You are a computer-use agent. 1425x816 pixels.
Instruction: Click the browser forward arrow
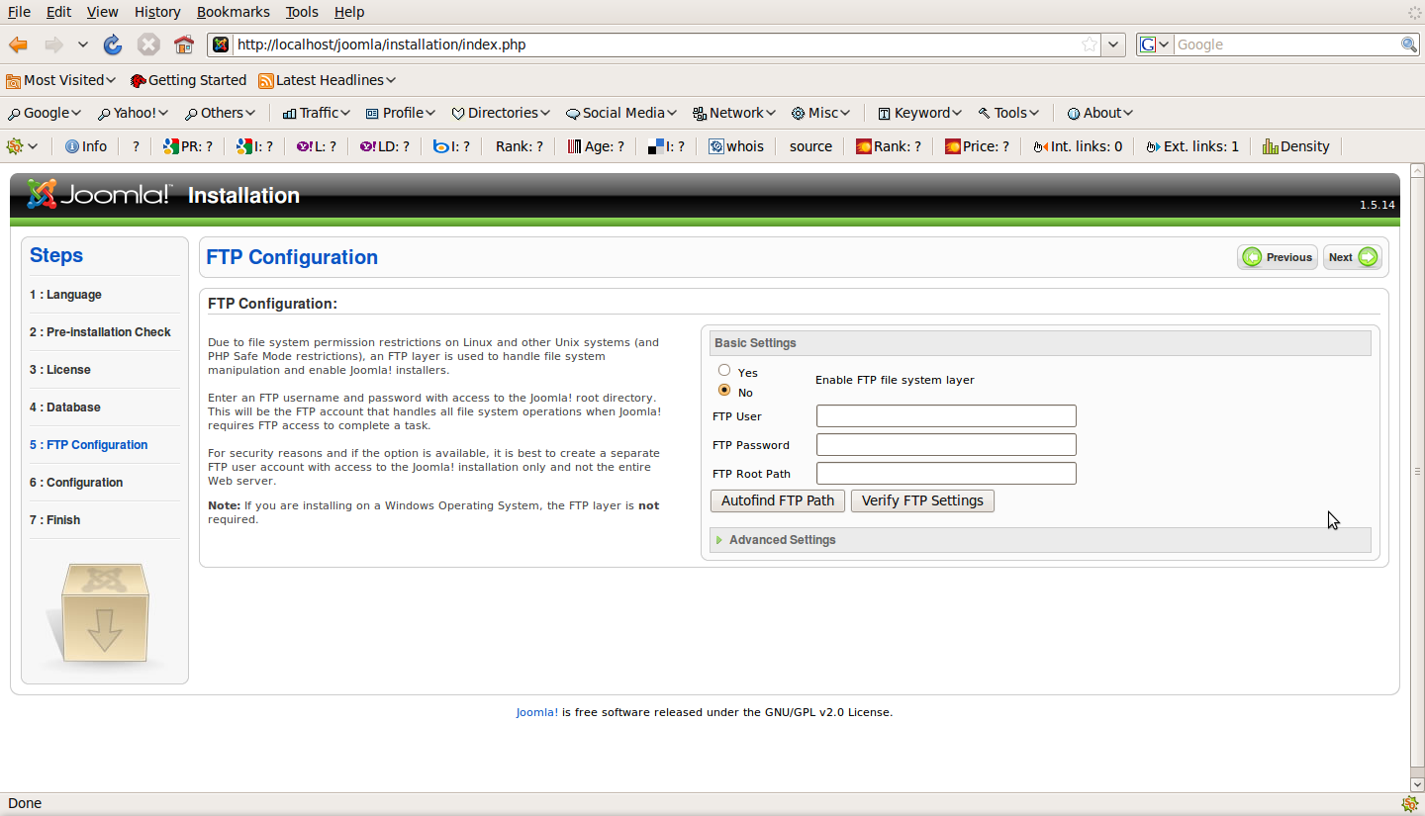53,45
